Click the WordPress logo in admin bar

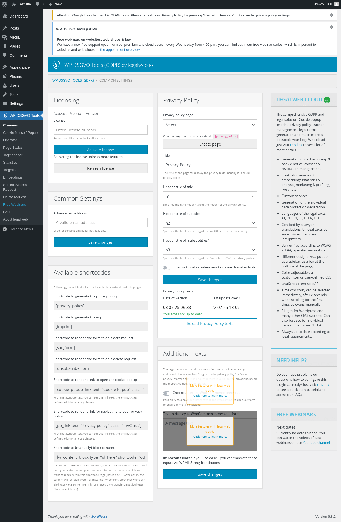click(4, 4)
